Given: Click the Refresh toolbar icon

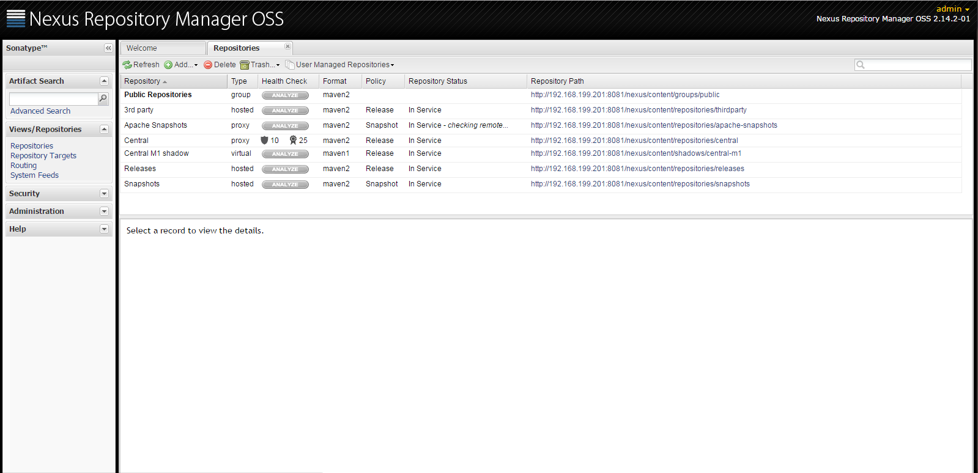Looking at the screenshot, I should coord(127,65).
